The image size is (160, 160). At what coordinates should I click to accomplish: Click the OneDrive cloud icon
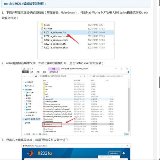tap(26, 86)
